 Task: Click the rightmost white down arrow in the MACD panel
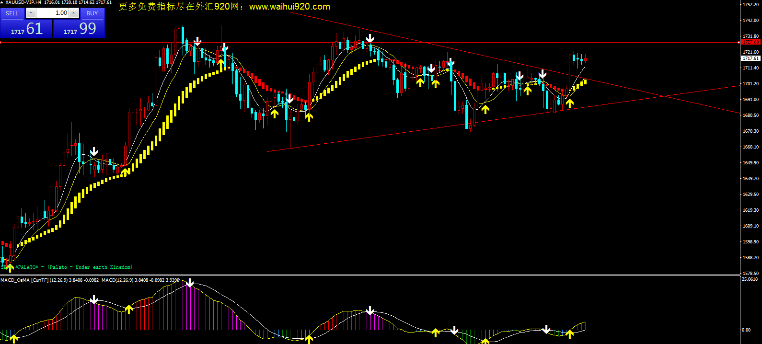[546, 329]
